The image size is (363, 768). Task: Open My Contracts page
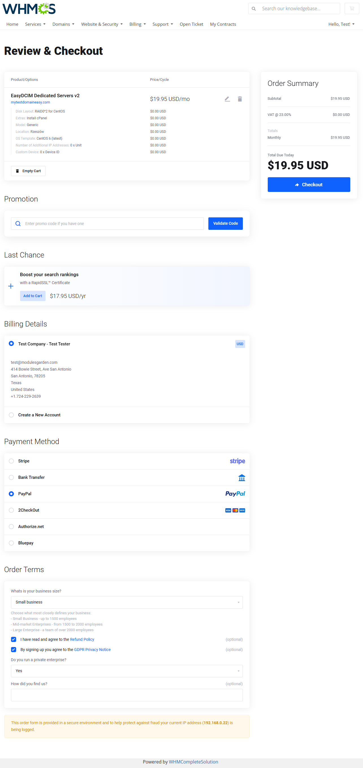[223, 24]
